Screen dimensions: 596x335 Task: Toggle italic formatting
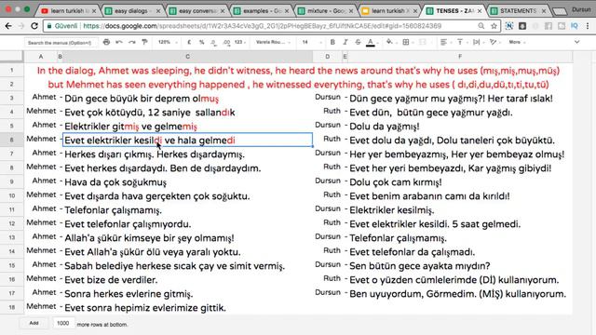[345, 42]
